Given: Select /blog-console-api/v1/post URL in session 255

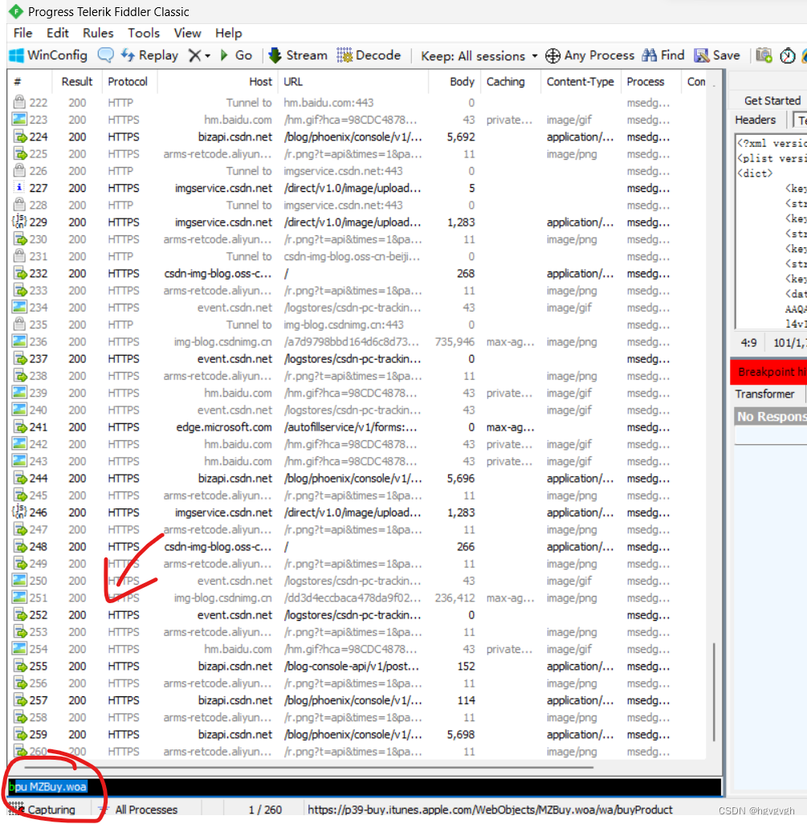Looking at the screenshot, I should 352,667.
